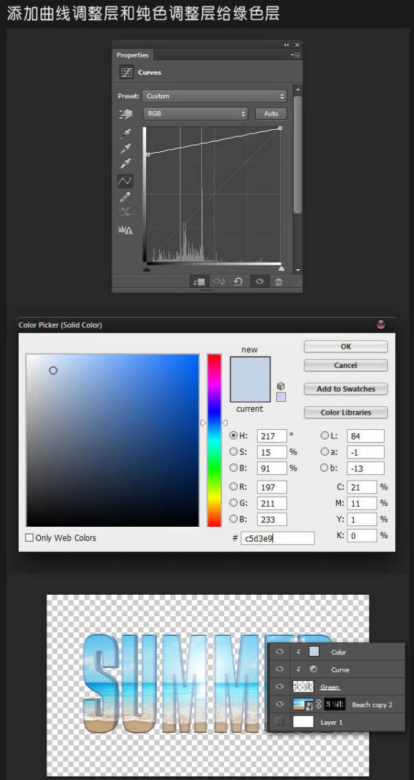Hide the Beach copy 2 layer
414x780 pixels.
(280, 705)
